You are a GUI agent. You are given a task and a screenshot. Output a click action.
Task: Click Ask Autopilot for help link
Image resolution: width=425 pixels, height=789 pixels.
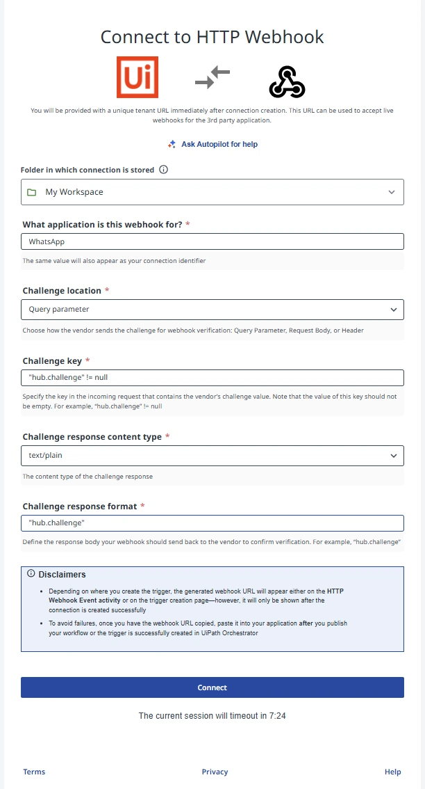pyautogui.click(x=219, y=144)
